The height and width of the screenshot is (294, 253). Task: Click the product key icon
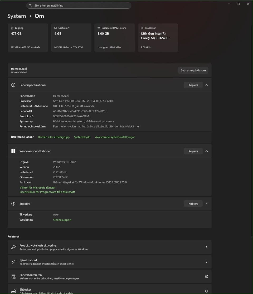click(13, 247)
